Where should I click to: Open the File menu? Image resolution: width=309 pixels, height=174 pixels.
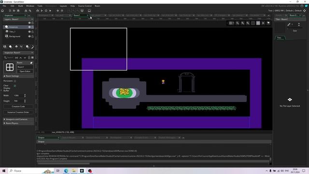pos(4,6)
